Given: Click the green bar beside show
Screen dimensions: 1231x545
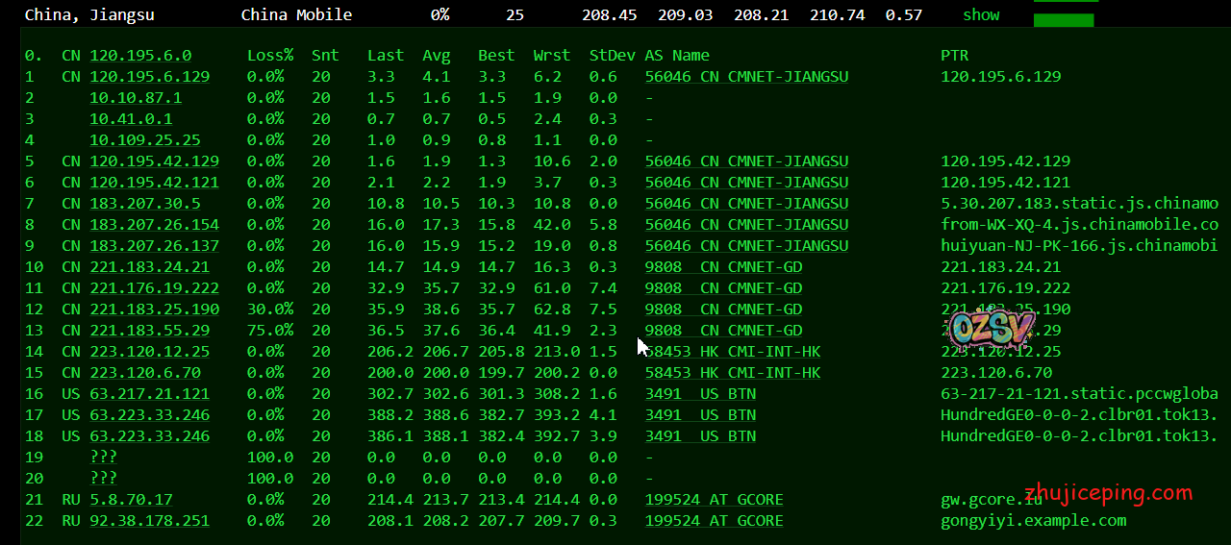Looking at the screenshot, I should (1063, 19).
